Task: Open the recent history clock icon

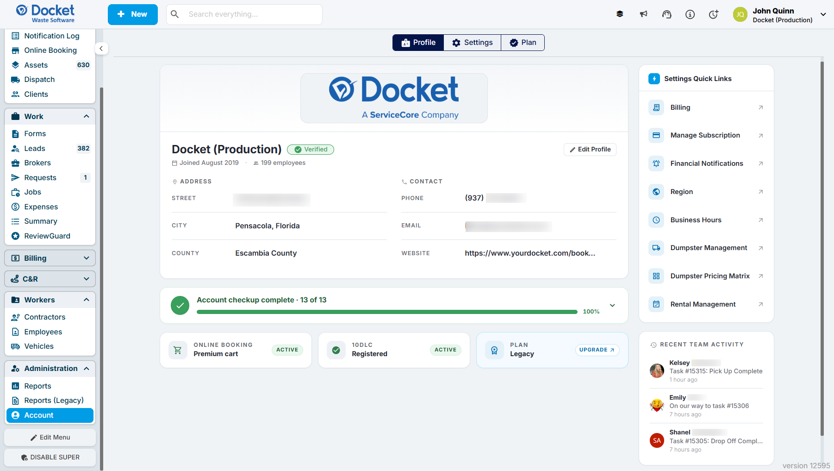Action: [x=714, y=14]
